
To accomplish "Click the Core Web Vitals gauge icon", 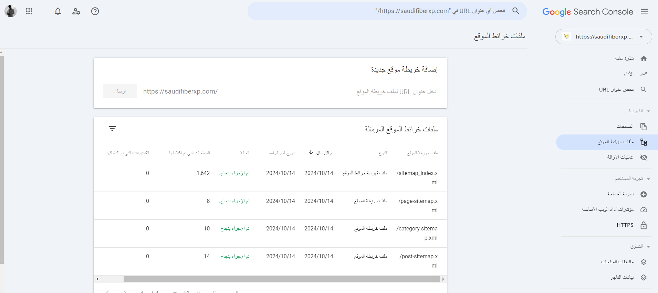I will (x=644, y=210).
